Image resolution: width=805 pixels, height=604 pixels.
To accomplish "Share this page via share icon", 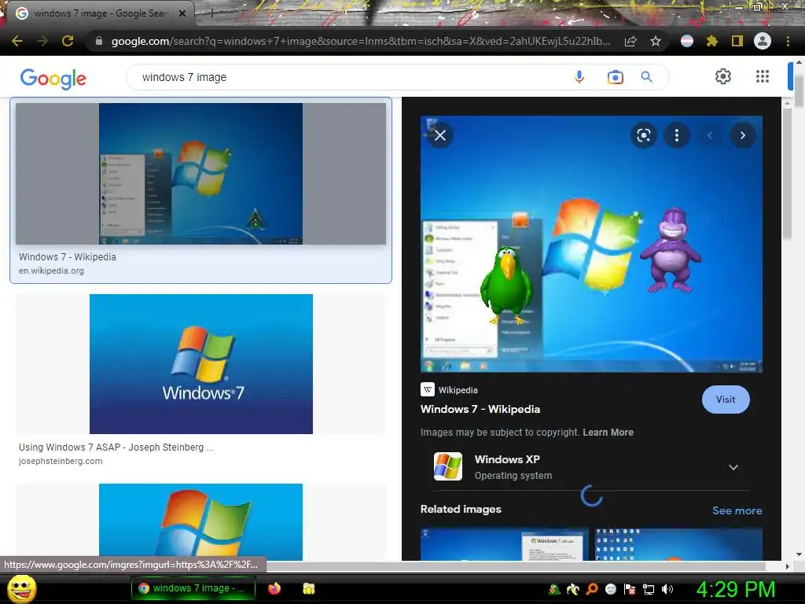I will [x=630, y=41].
